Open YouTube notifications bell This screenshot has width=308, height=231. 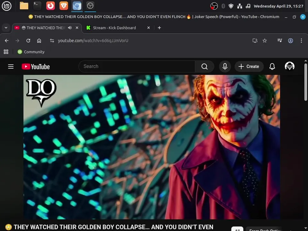[272, 66]
